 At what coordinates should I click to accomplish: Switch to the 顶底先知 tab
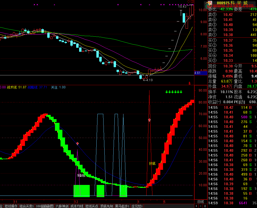(106, 206)
